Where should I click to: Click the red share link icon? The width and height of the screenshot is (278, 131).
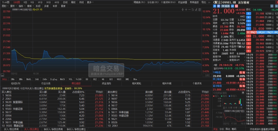coord(236,6)
